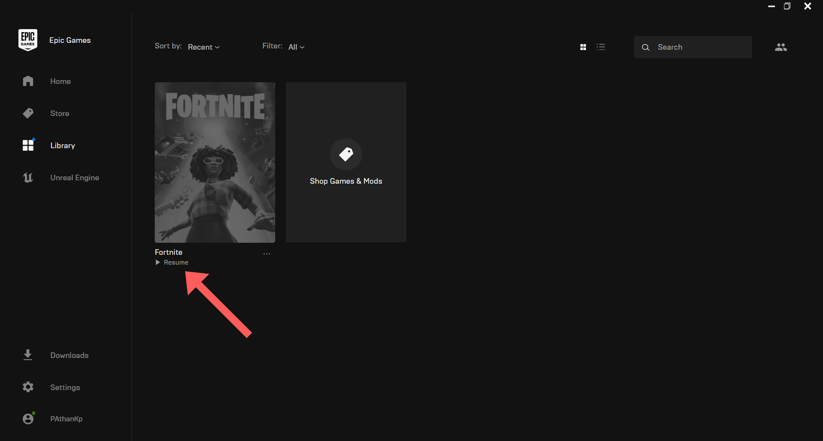
Task: Click the Library sidebar icon
Action: point(27,145)
